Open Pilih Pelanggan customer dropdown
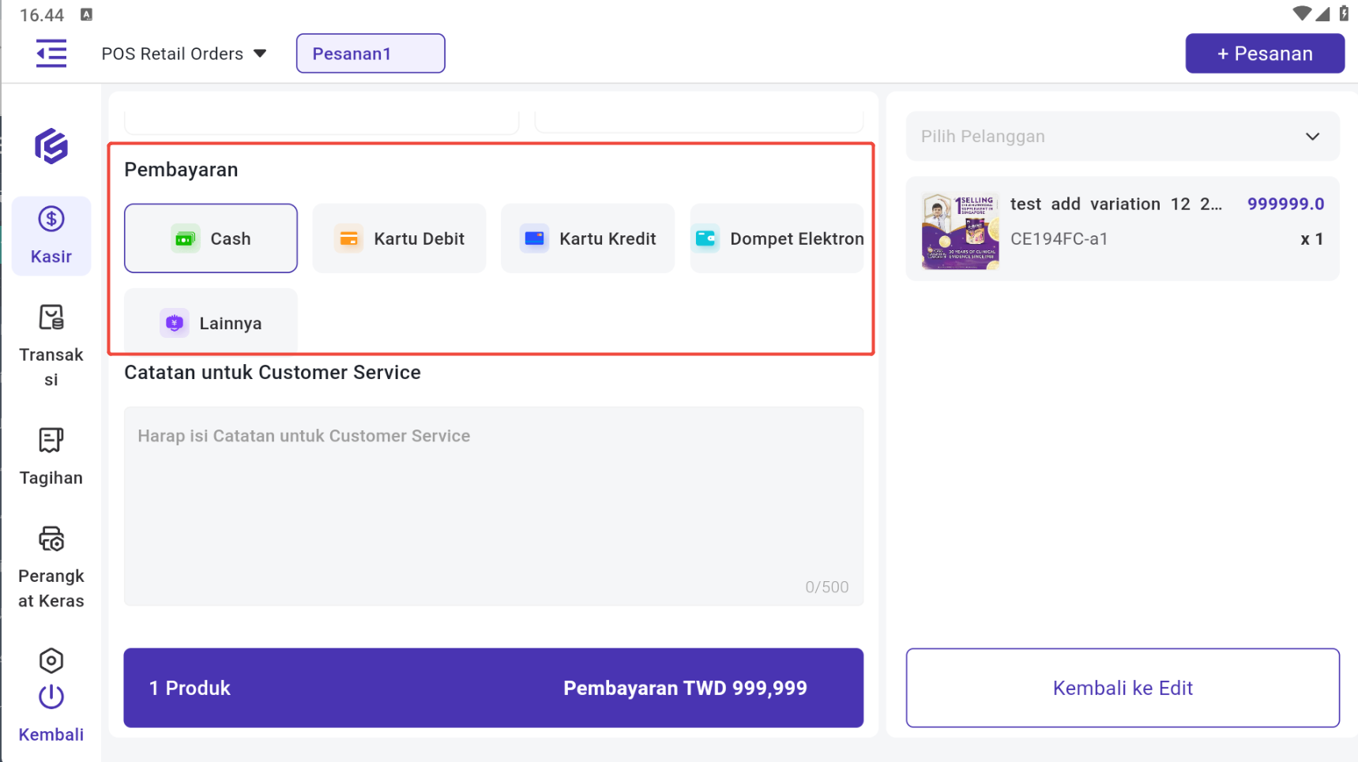This screenshot has width=1358, height=762. 1122,137
